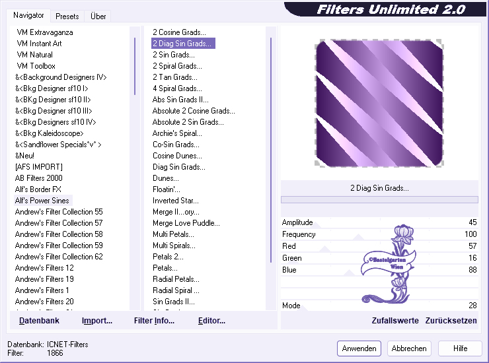Adjust the Blue slider
Image resolution: width=489 pixels, height=363 pixels.
tap(379, 270)
